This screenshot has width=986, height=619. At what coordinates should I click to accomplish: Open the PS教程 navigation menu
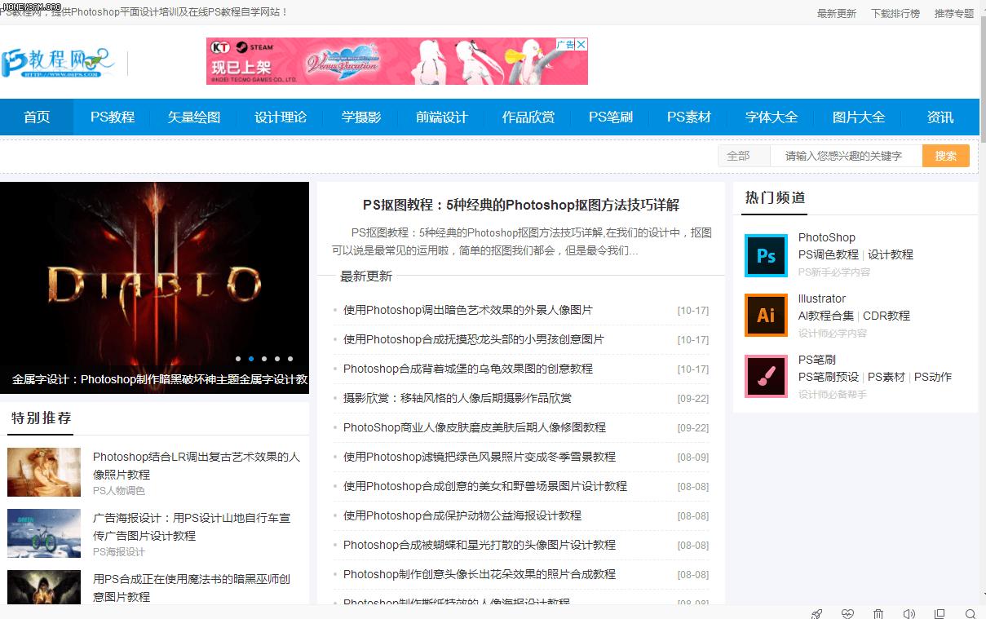110,117
